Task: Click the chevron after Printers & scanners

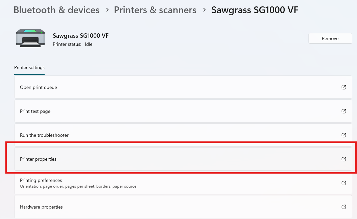Action: 204,10
